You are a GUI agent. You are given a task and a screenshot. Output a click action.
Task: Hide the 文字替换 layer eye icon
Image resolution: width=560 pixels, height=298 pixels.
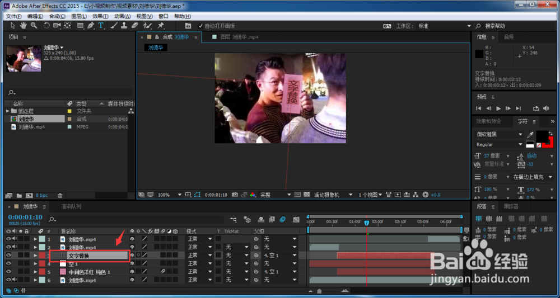tap(8, 255)
